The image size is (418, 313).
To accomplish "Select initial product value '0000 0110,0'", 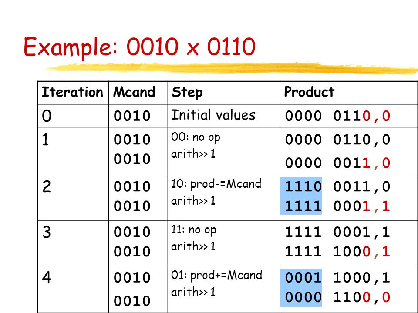I will click(337, 116).
